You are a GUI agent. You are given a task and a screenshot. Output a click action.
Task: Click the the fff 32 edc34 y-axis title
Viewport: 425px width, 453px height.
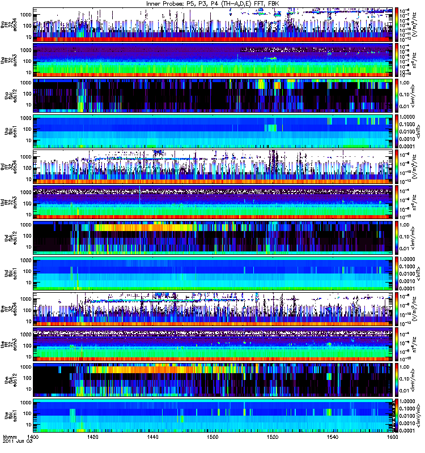9,309
